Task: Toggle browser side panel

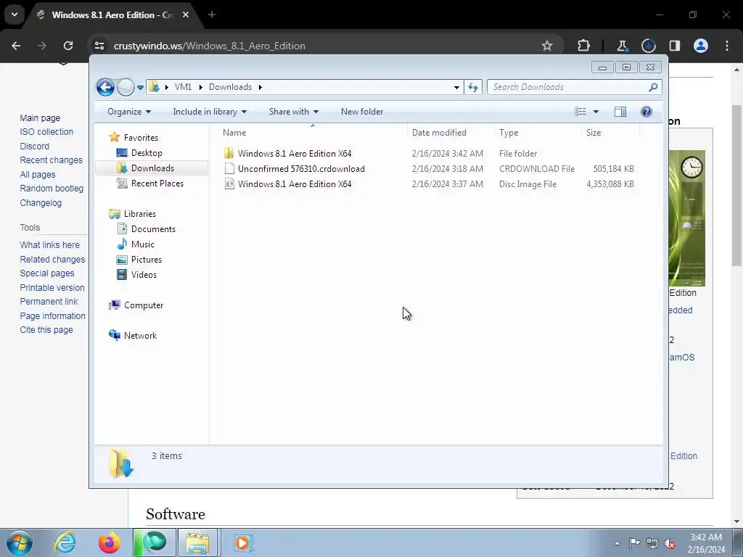Action: (674, 46)
